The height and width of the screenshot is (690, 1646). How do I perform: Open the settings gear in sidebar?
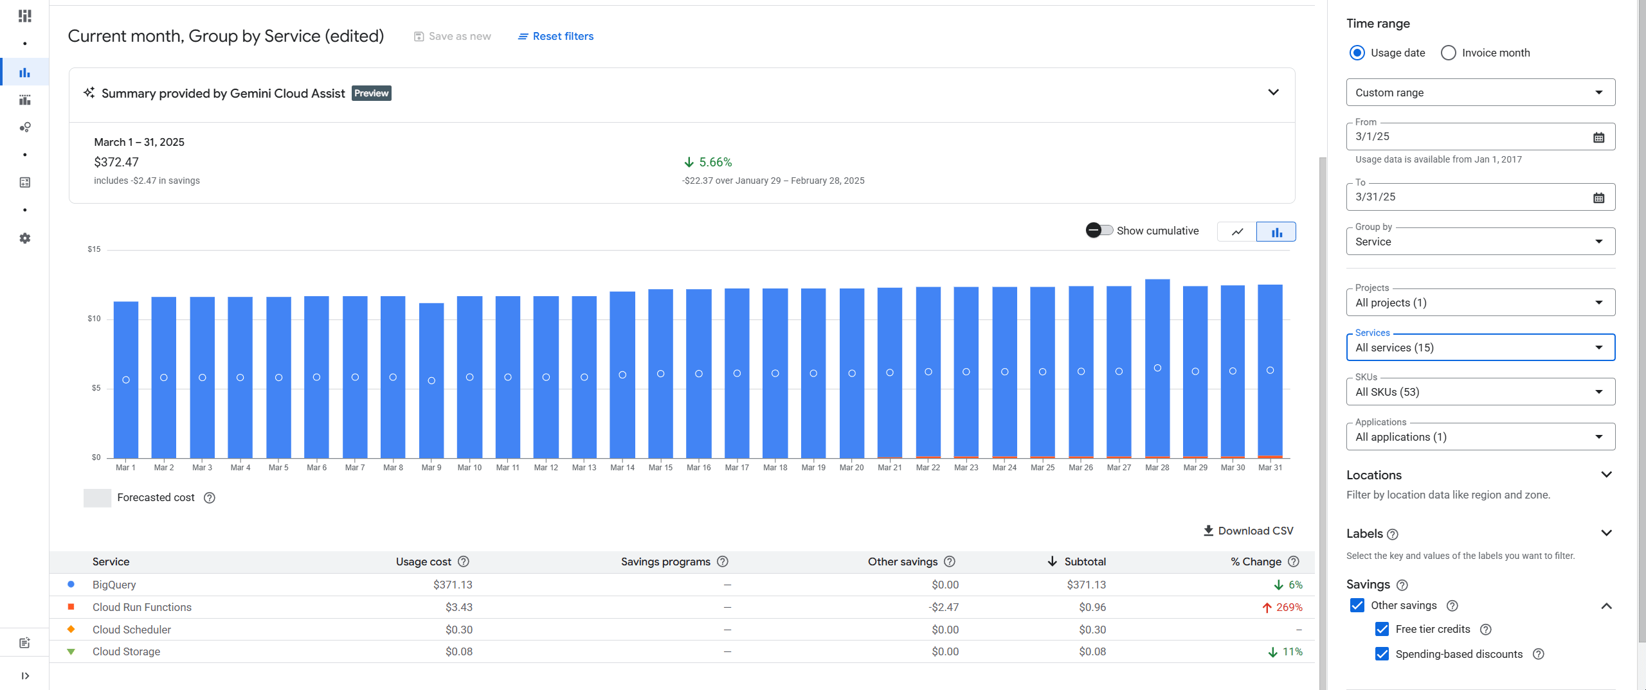(x=25, y=238)
